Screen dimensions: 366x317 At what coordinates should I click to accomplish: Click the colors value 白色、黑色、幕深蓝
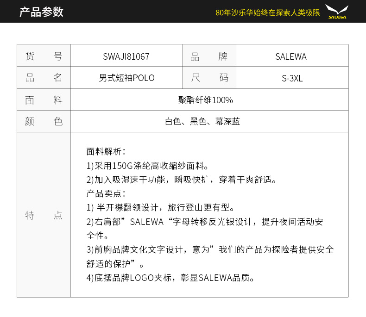click(202, 121)
